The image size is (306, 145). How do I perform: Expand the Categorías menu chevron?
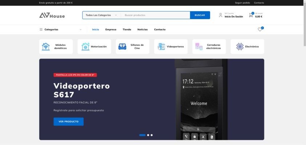click(81, 30)
